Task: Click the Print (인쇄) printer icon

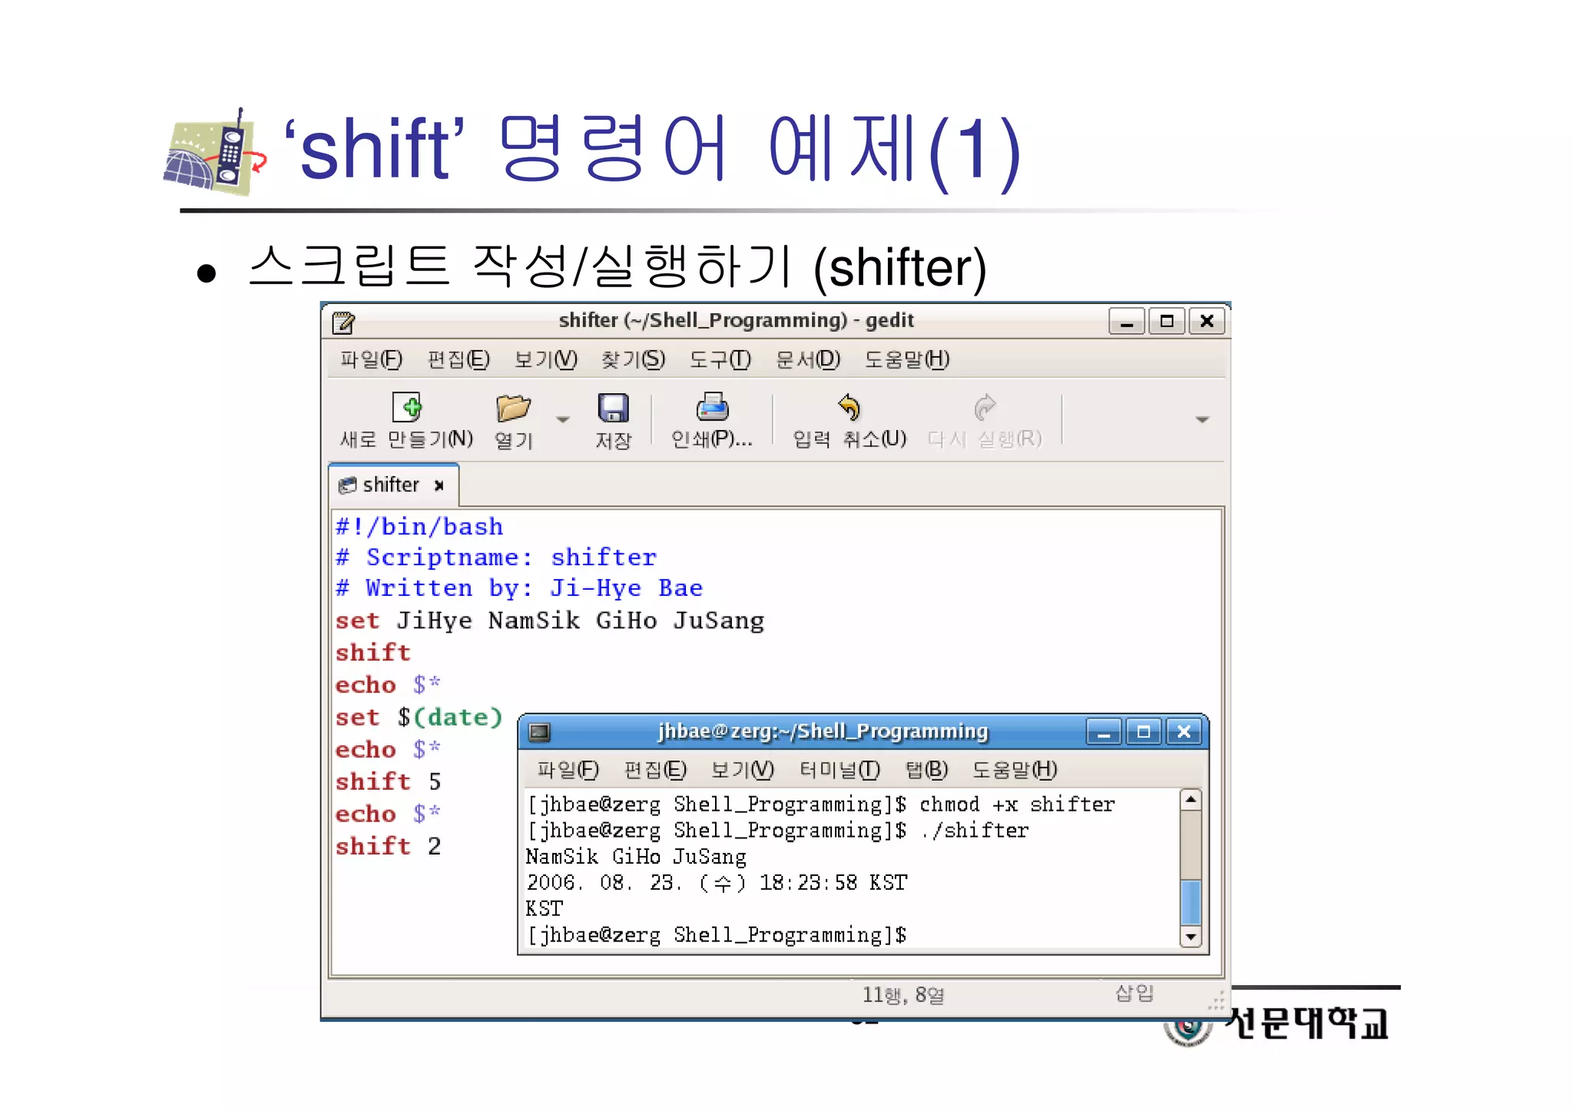Action: pyautogui.click(x=712, y=407)
